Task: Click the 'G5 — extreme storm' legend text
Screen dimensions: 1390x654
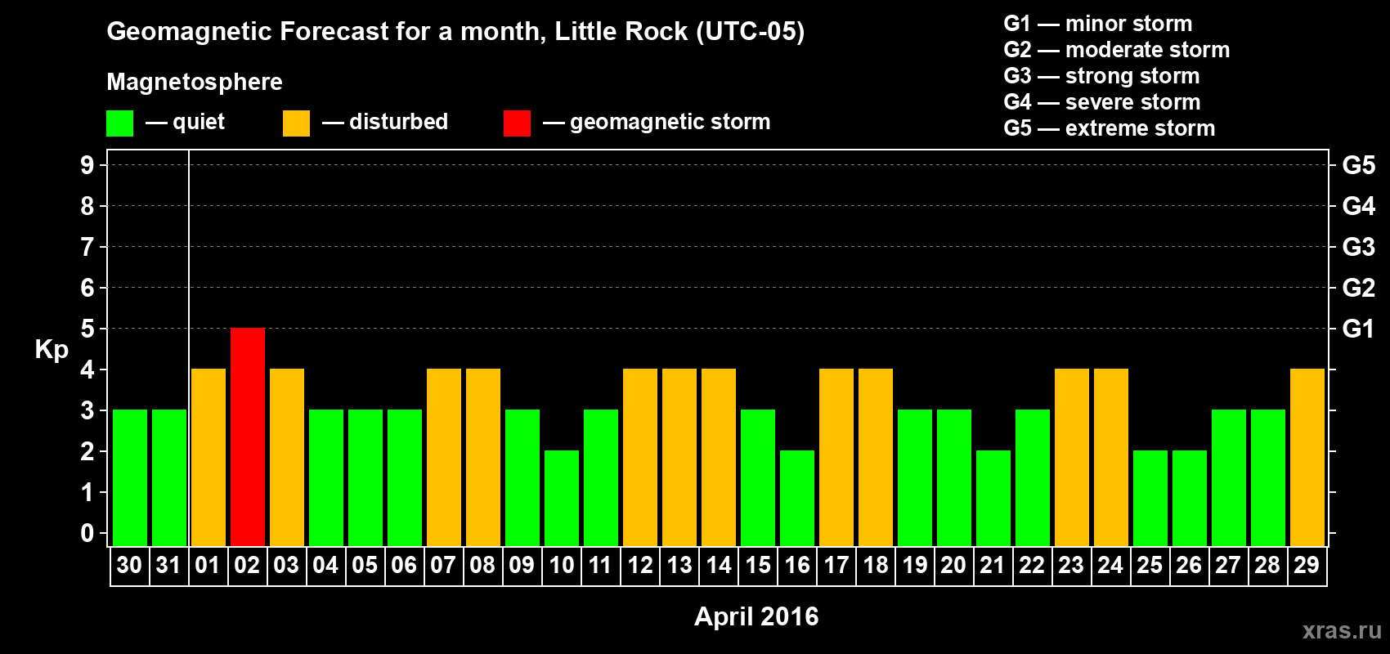Action: pos(1110,128)
